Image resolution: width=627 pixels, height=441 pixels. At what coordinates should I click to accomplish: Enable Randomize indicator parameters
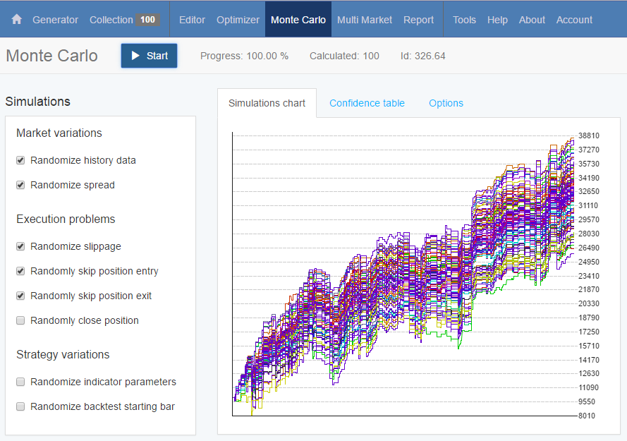(20, 382)
